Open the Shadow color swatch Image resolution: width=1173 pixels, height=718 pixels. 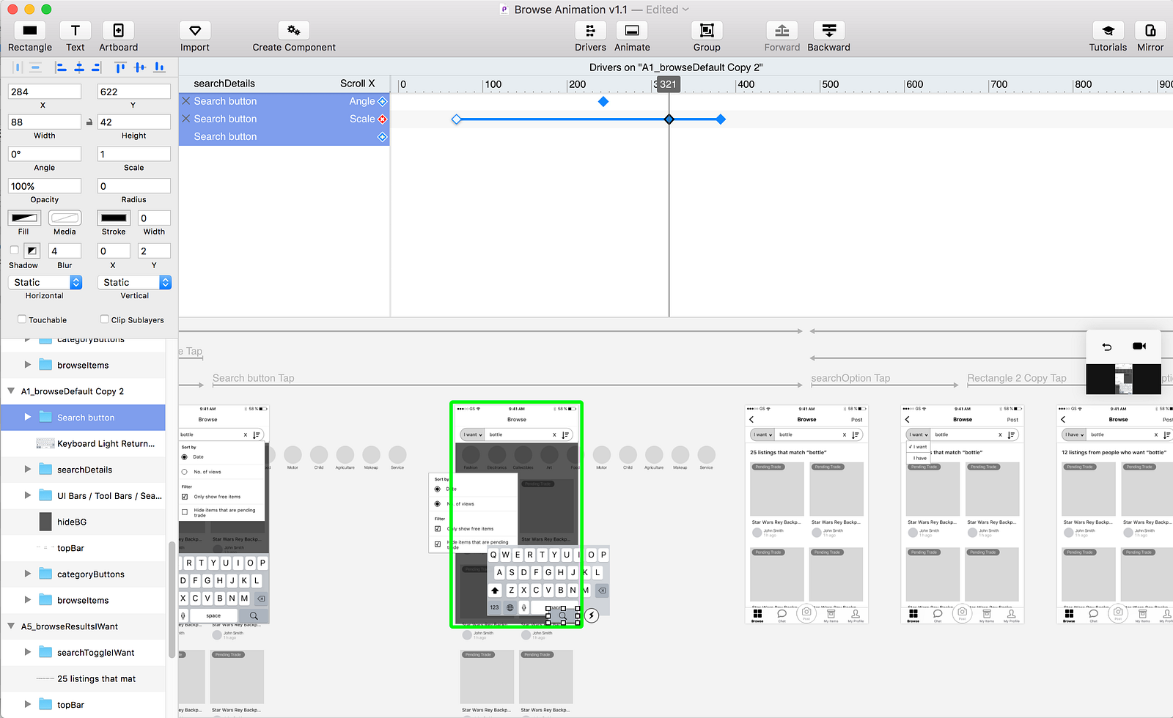click(x=32, y=251)
